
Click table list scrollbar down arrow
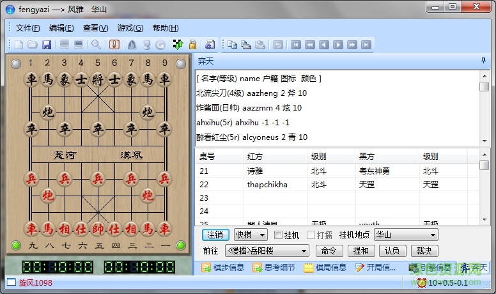pos(484,220)
